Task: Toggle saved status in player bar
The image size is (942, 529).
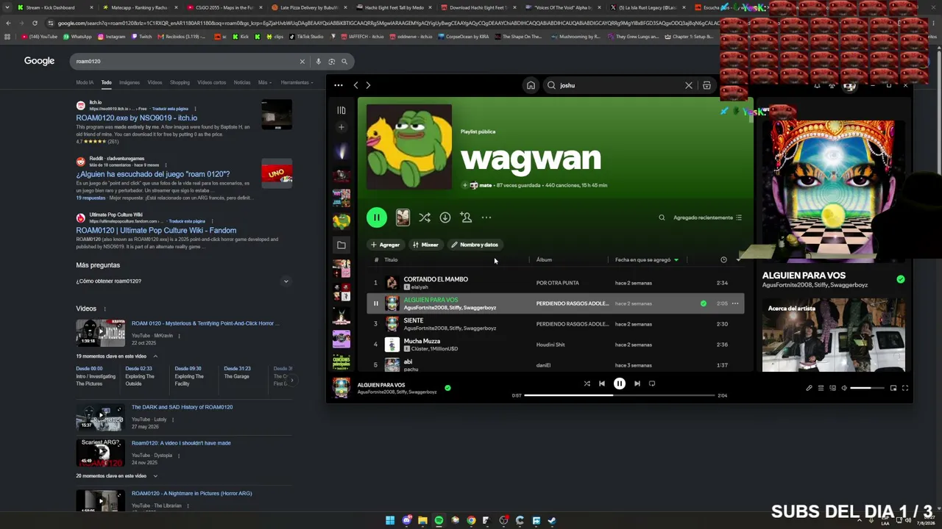Action: 447,388
